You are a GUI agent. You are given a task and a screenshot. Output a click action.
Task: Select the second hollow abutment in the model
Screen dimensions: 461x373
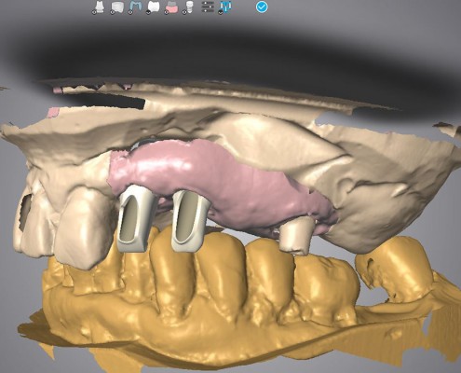tap(190, 220)
